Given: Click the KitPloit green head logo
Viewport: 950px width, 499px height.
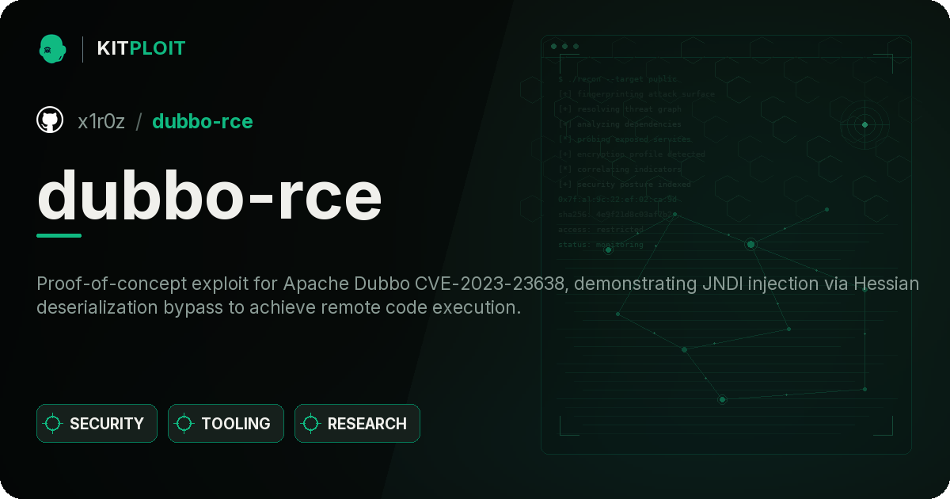Looking at the screenshot, I should pos(52,48).
